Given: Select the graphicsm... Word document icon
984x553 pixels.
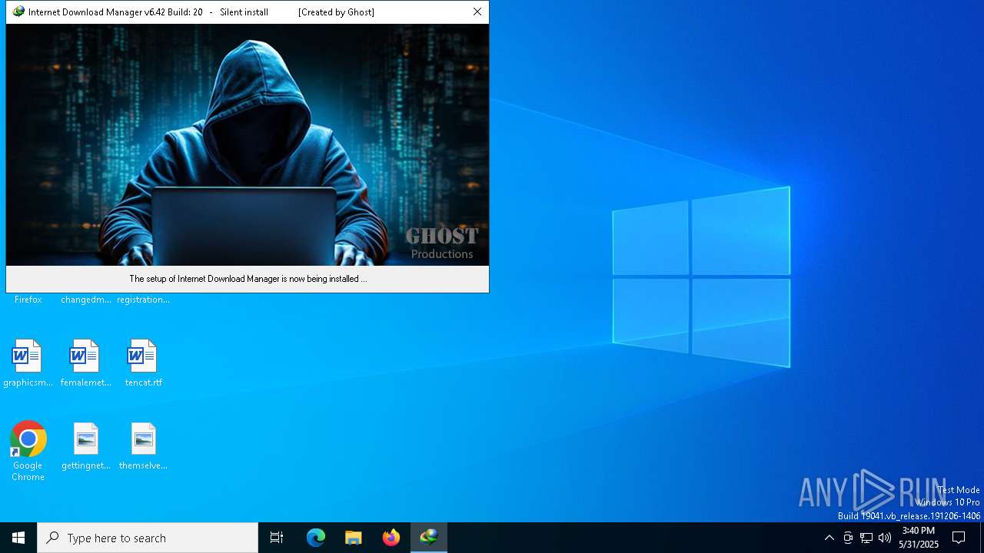Looking at the screenshot, I should pos(28,356).
